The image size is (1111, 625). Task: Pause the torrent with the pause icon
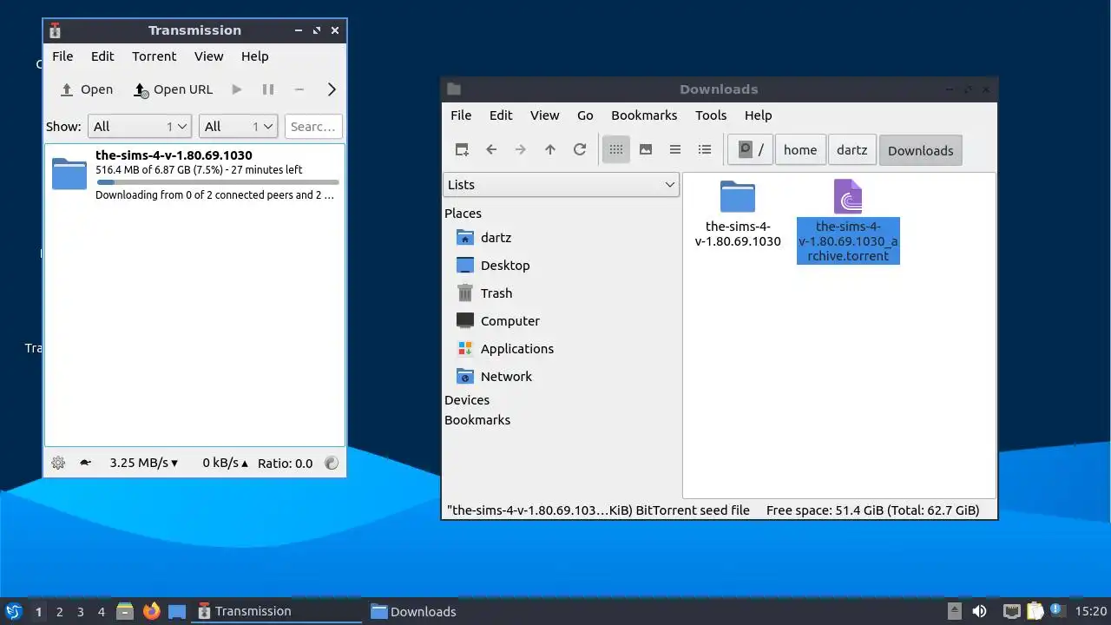(268, 89)
